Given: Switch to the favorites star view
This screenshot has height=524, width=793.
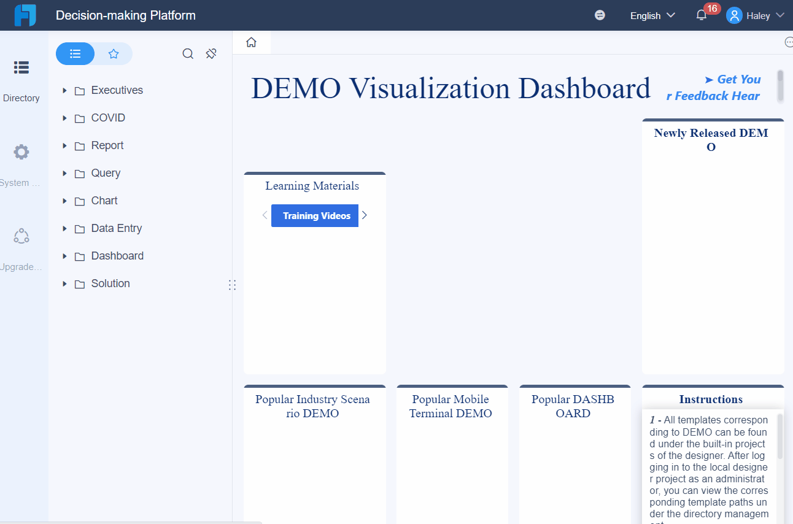Looking at the screenshot, I should (x=113, y=54).
